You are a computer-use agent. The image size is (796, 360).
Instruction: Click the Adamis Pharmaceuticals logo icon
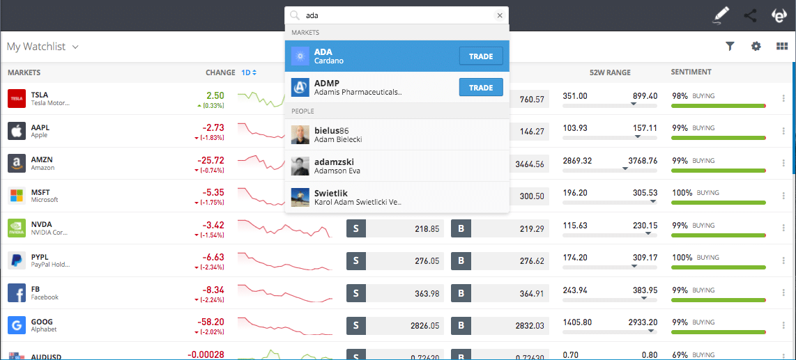[300, 87]
